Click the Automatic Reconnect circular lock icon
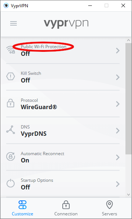 click(11, 157)
